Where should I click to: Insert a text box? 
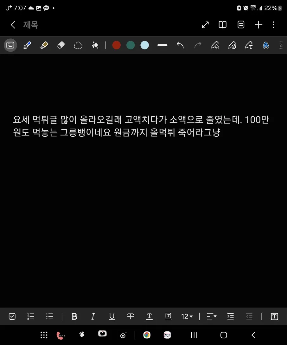(x=274, y=316)
